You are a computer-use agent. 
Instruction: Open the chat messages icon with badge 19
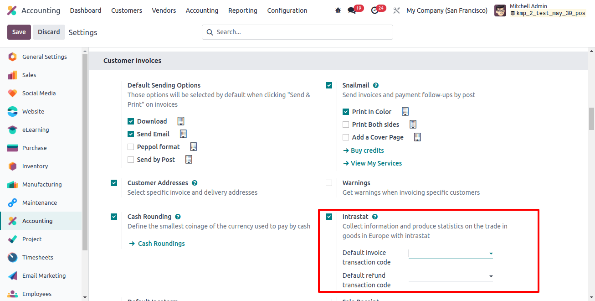(352, 10)
